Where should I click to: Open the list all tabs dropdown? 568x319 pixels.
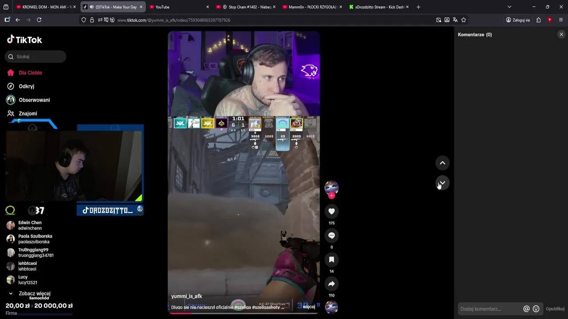509,7
